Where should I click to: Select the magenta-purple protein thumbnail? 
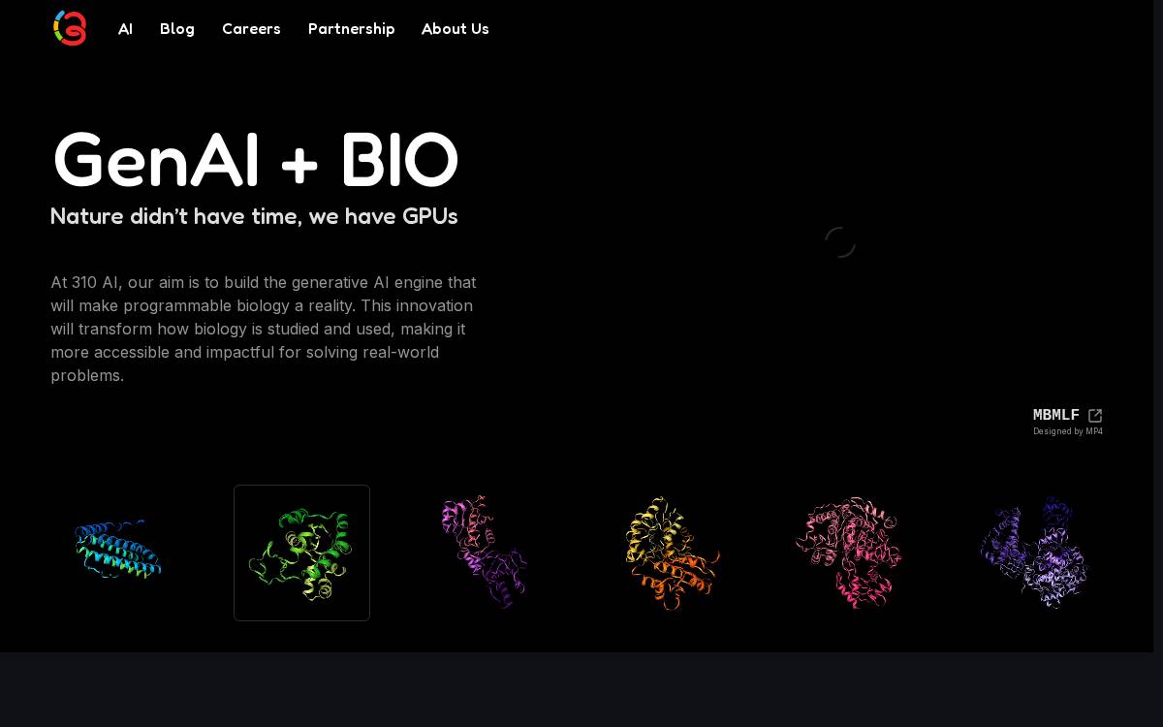pyautogui.click(x=485, y=553)
